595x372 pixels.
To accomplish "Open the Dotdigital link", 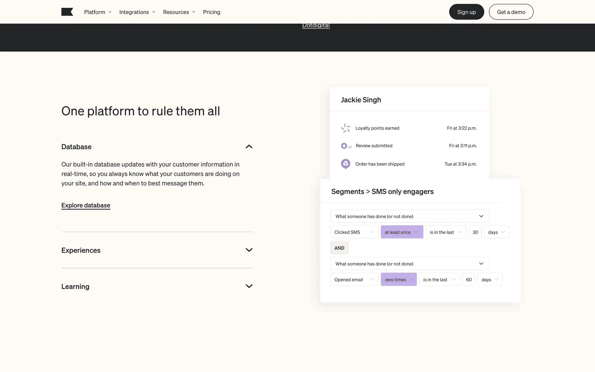I will tap(316, 26).
